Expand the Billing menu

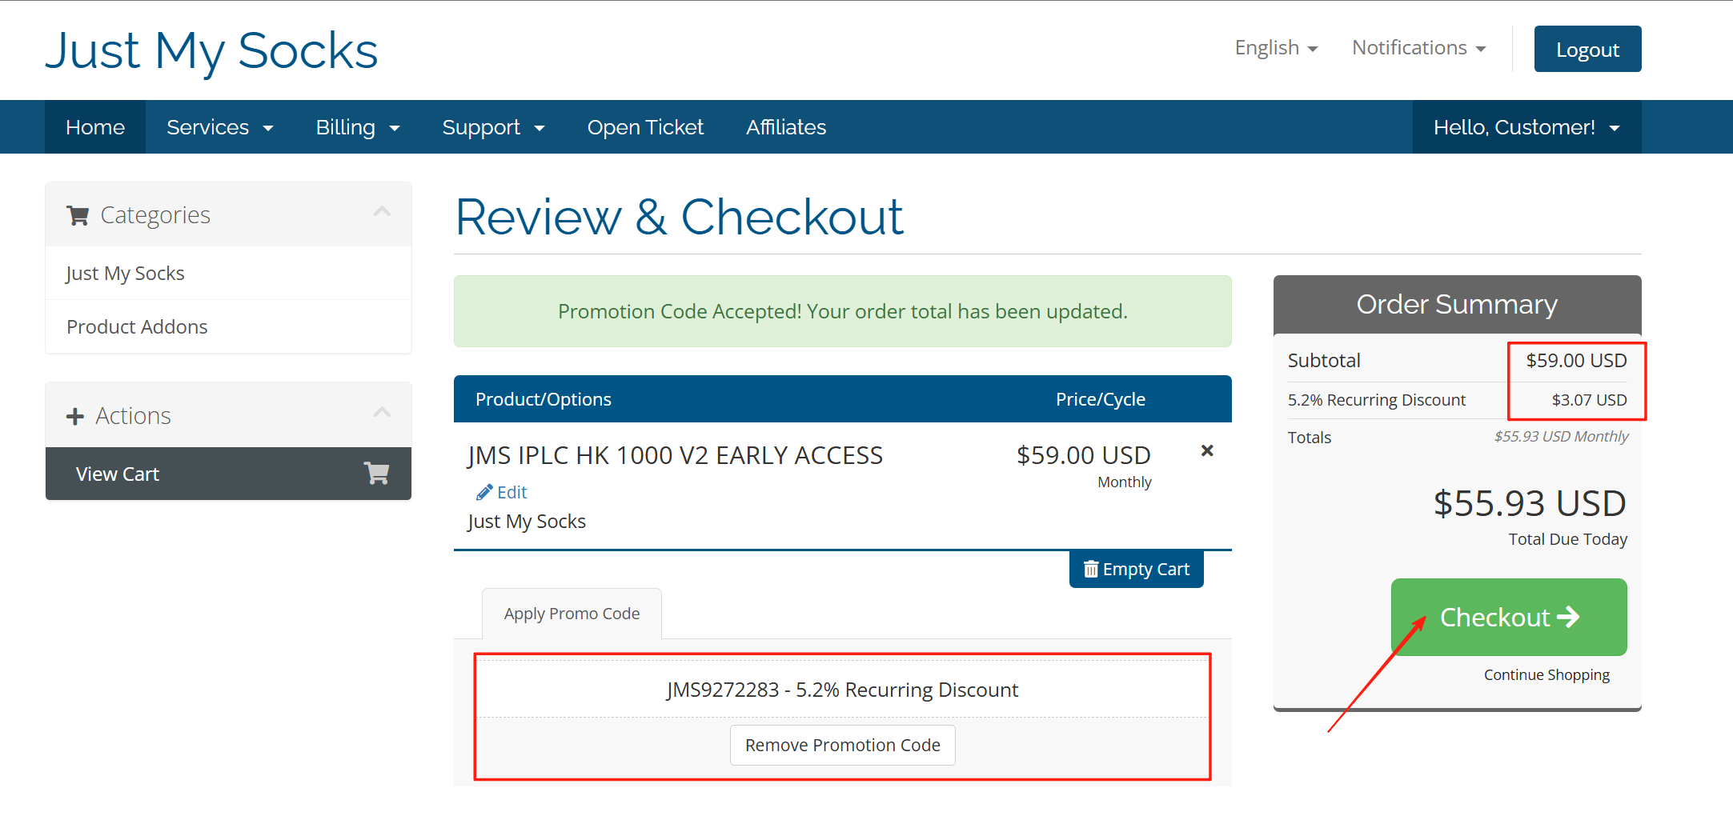[x=358, y=127]
